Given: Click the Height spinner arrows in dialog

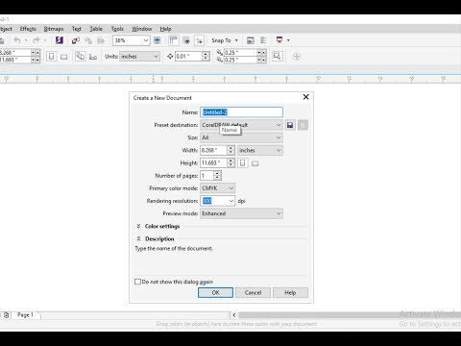Looking at the screenshot, I should pos(231,163).
